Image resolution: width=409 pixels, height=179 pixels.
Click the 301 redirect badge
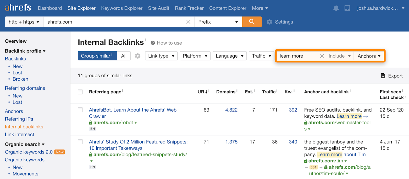314,167
